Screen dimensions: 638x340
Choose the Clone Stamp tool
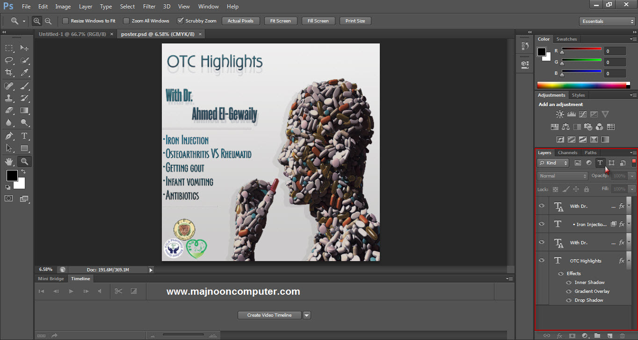[x=9, y=98]
